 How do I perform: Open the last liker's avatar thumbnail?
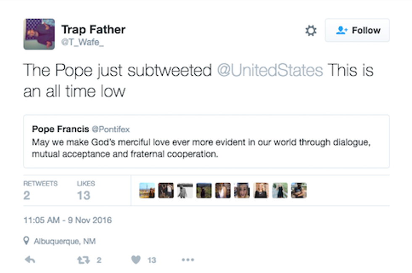[298, 190]
